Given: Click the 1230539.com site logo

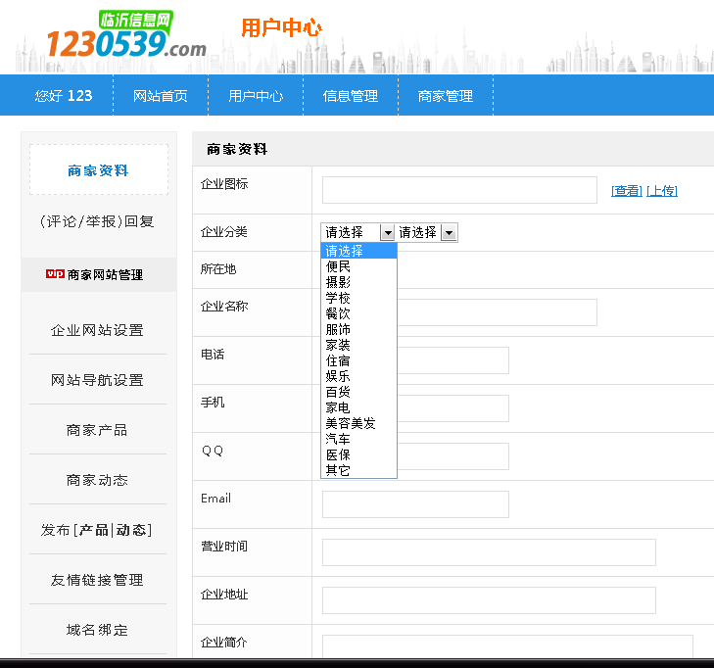Looking at the screenshot, I should click(125, 36).
